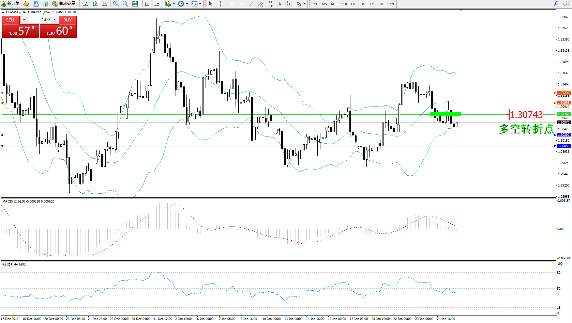
Task: Click the lot volume field showing 1.00
Action: coord(39,20)
